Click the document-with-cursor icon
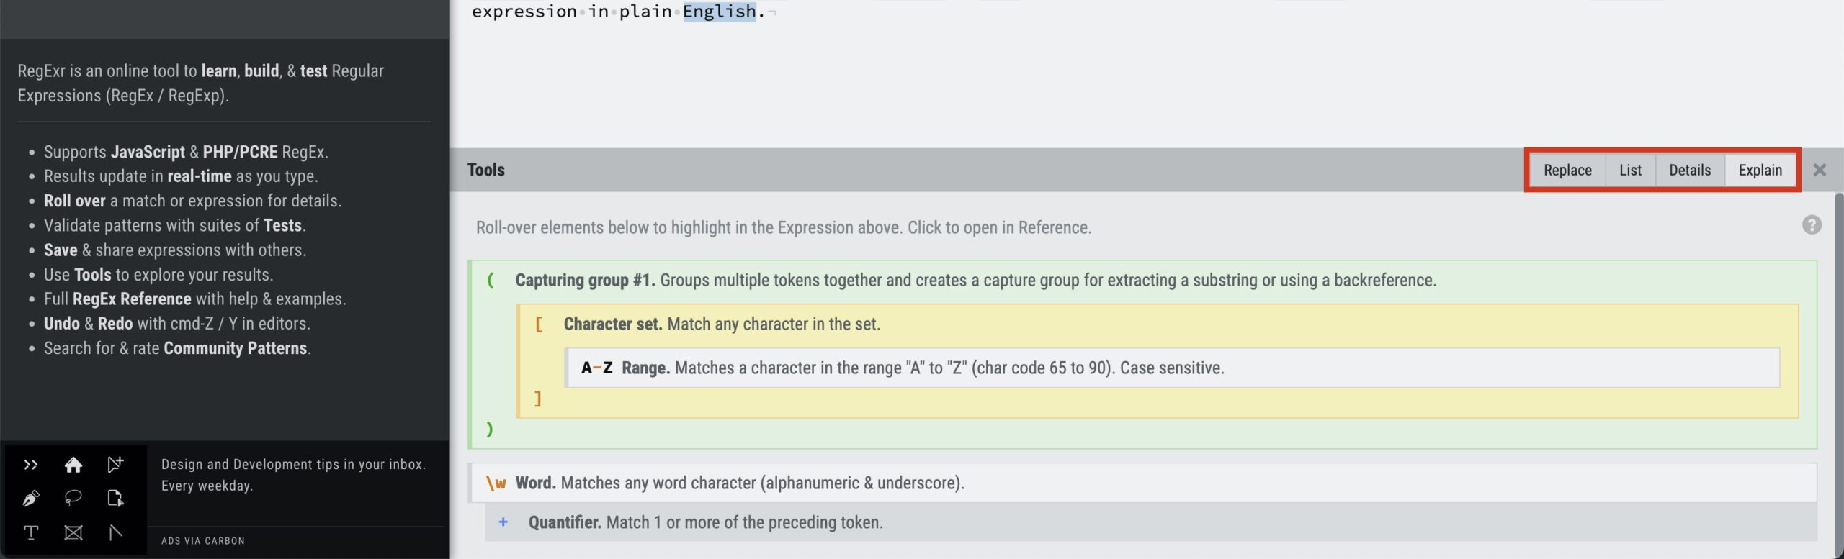The image size is (1844, 559). pyautogui.click(x=115, y=499)
